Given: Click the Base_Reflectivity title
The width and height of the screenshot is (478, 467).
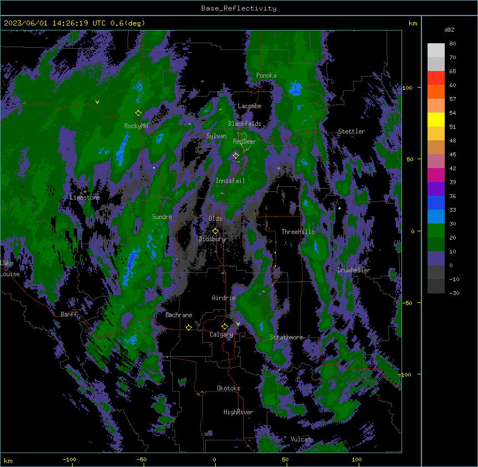Looking at the screenshot, I should pos(239,8).
